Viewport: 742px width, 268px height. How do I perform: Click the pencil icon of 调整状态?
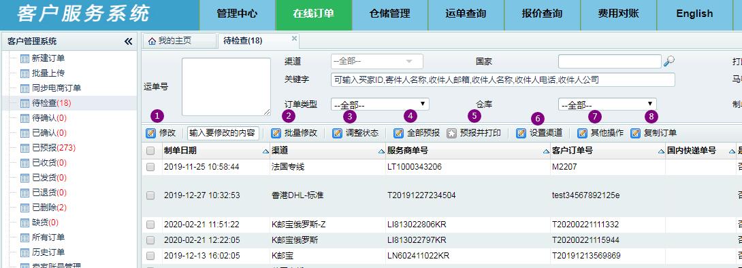(337, 133)
